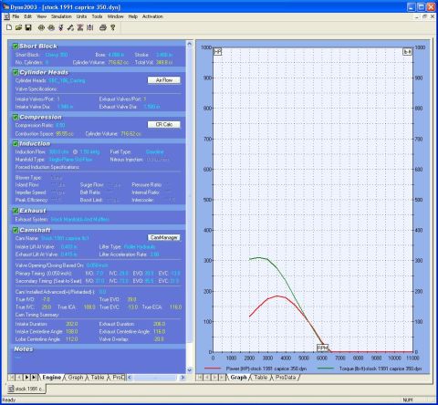Click the Save floppy disk icon

(x=28, y=27)
